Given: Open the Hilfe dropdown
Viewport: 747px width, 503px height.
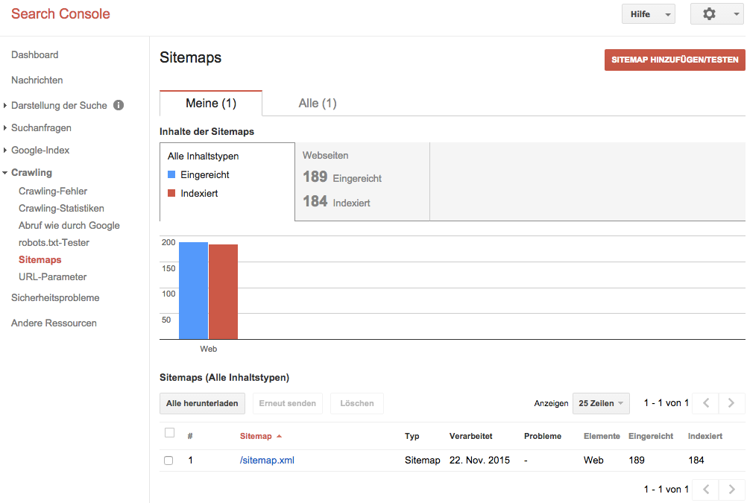Looking at the screenshot, I should coord(647,13).
